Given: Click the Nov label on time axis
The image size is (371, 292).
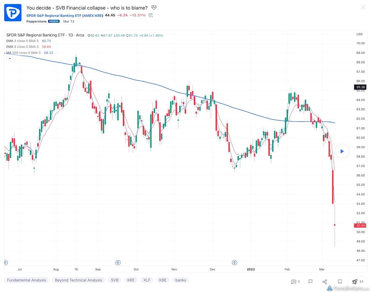Looking at the screenshot, I should (174, 269).
